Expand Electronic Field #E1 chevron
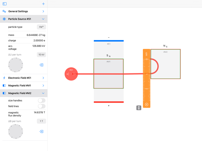 tap(43, 78)
